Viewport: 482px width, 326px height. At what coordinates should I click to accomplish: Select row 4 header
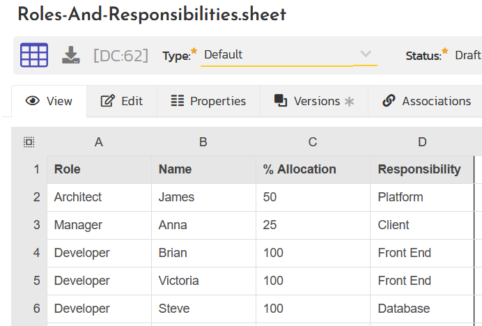(36, 253)
